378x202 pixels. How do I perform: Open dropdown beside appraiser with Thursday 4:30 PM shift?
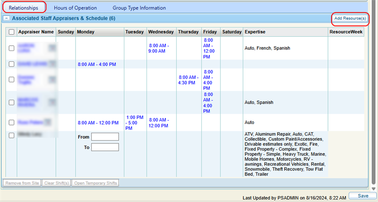tap(52, 79)
